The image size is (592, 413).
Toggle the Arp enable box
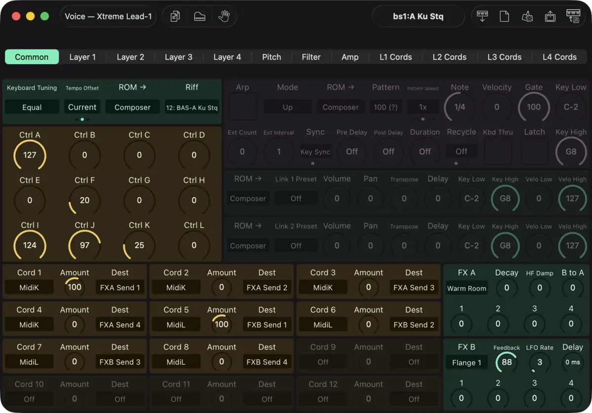[x=242, y=107]
